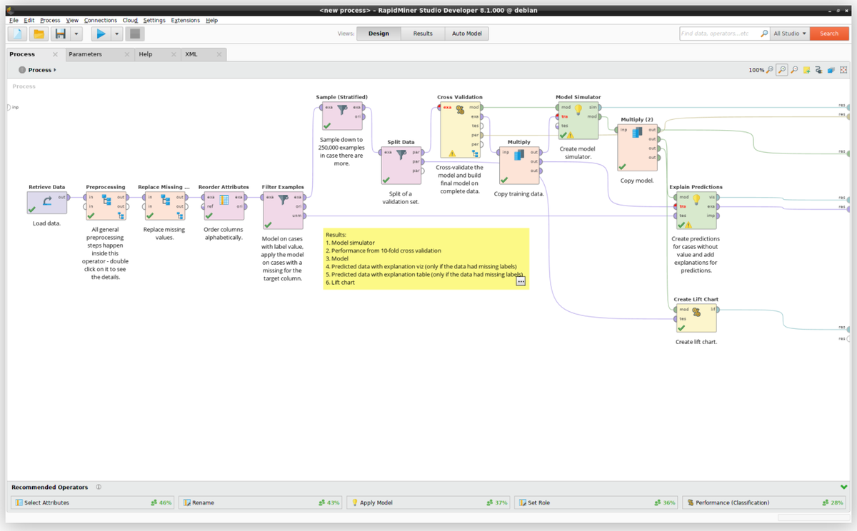Open the Auto Model view

click(466, 34)
